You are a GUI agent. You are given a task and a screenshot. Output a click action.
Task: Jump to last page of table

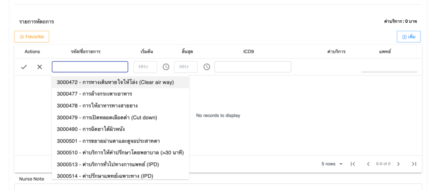414,164
